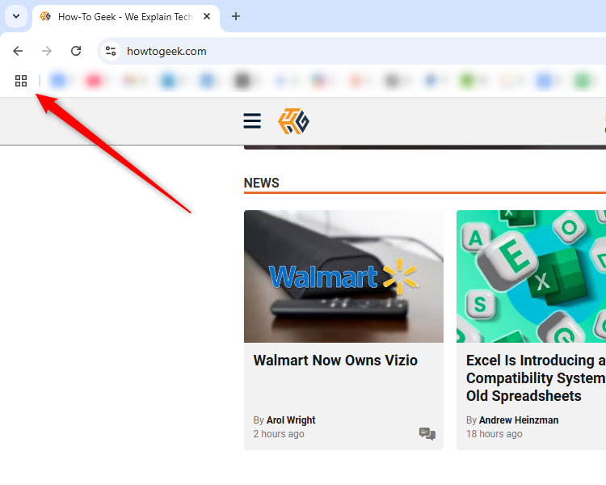Open a new tab with plus button
606x485 pixels.
236,17
